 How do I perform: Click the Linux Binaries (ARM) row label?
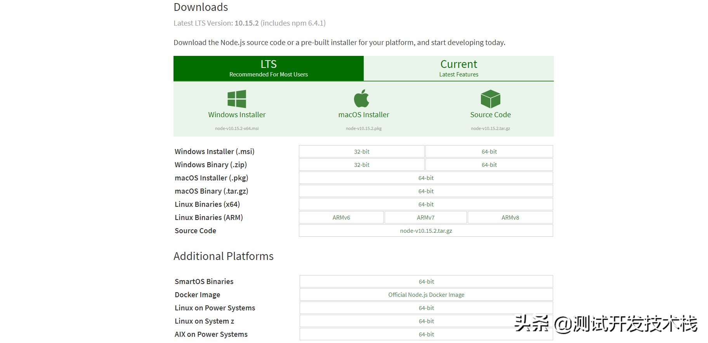[x=209, y=217]
